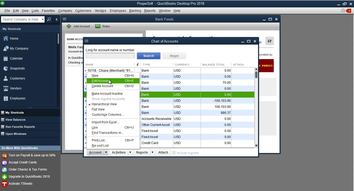Click Run Favorite Reports
This screenshot has width=354, height=191.
coord(20,127)
